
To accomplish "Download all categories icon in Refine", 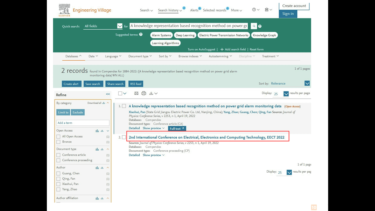I will point(104,103).
